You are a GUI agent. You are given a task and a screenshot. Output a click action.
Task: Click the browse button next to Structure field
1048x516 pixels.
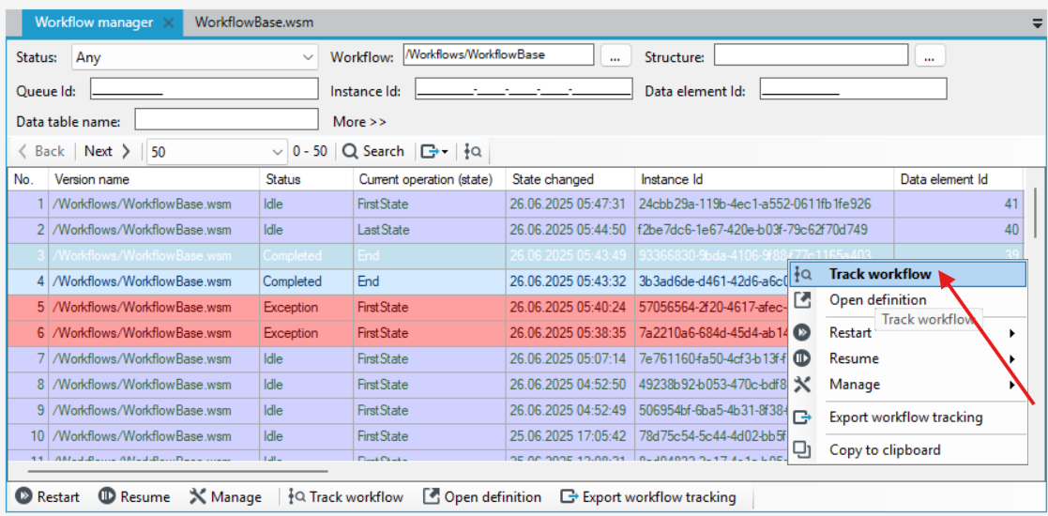click(x=930, y=56)
